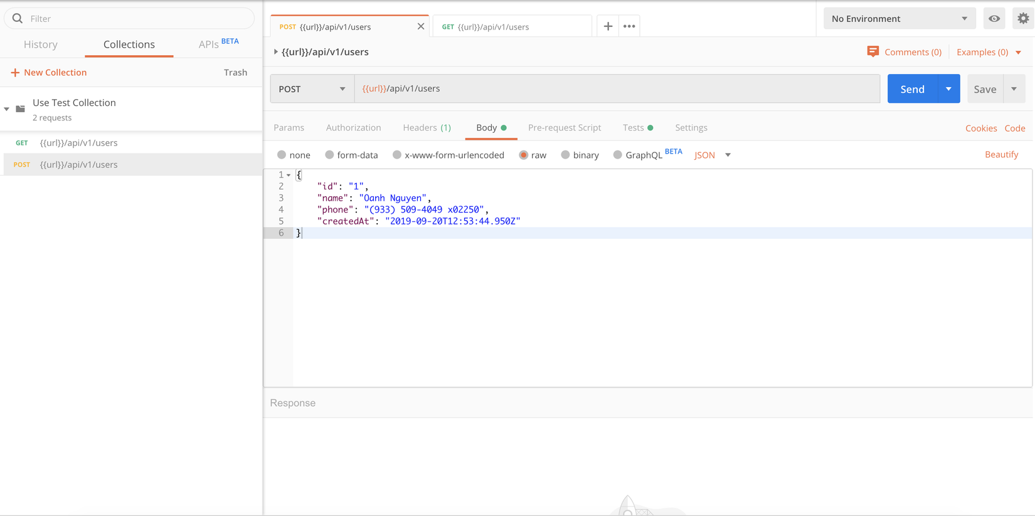Click the New Collection plus icon
The image size is (1035, 516).
pyautogui.click(x=15, y=73)
